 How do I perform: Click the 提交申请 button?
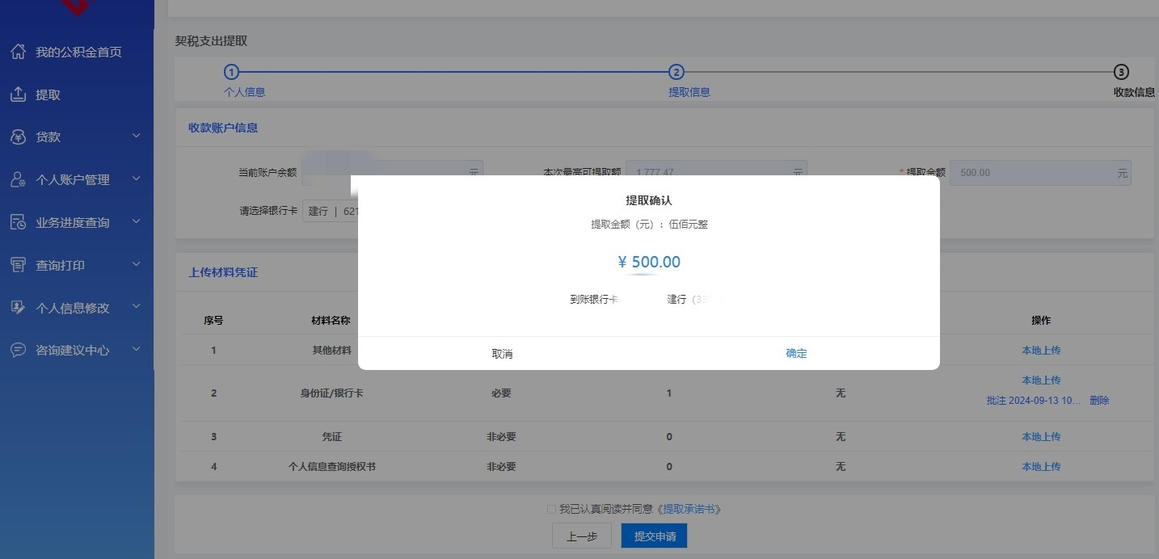click(x=654, y=536)
